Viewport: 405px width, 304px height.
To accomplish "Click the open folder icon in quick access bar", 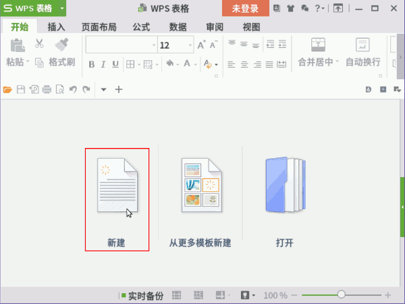I will (x=8, y=89).
